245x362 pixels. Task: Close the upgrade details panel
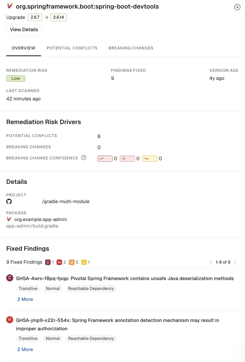[237, 7]
